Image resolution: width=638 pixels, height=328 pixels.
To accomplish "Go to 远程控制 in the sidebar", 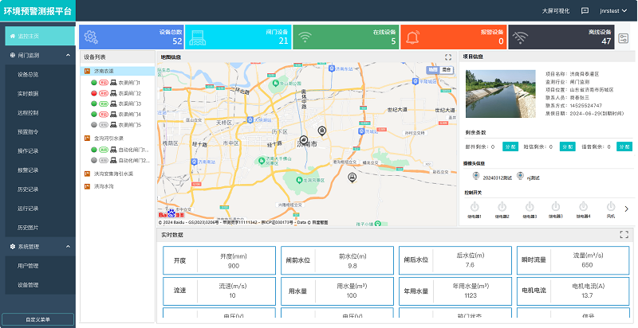I will pos(28,112).
